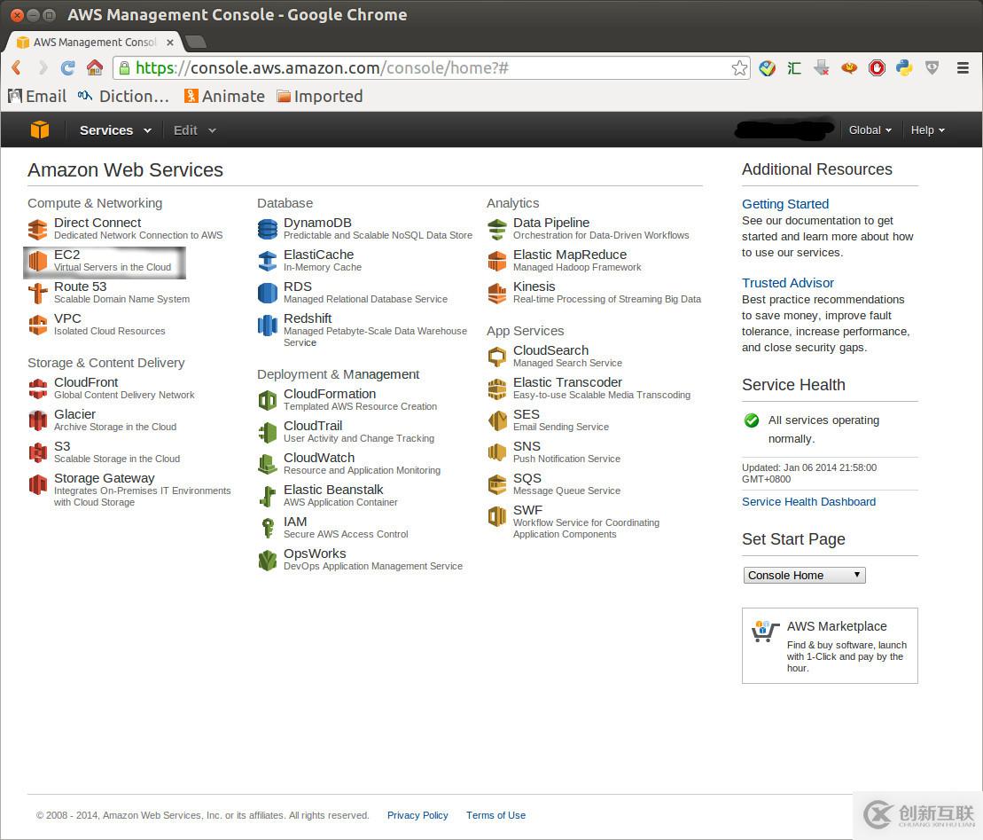Image resolution: width=983 pixels, height=840 pixels.
Task: Click the EC2 service icon
Action: click(37, 261)
